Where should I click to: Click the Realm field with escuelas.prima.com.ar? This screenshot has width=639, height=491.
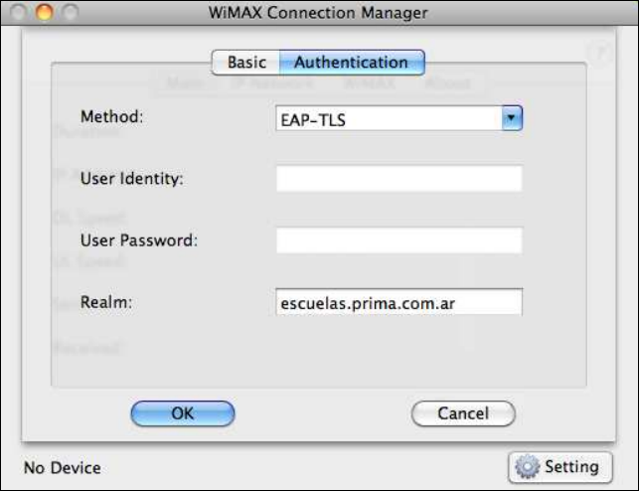399,302
